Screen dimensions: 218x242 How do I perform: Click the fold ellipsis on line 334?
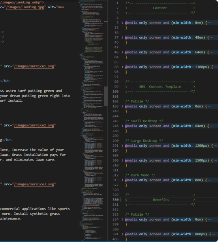tap(209, 220)
